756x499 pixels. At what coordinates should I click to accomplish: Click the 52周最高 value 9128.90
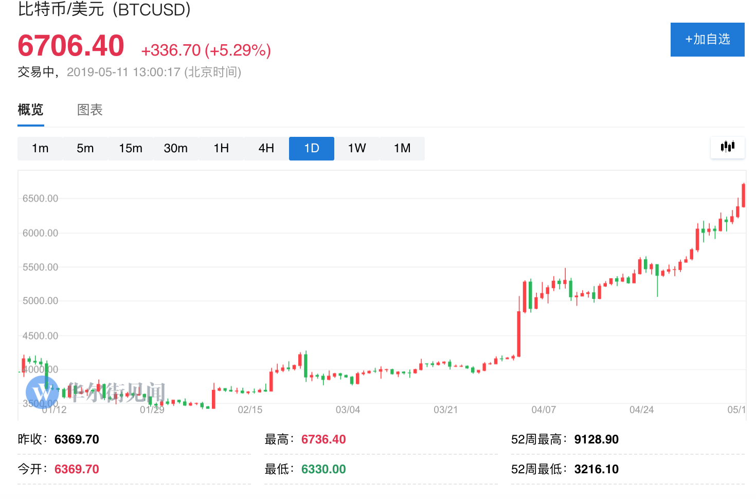point(596,439)
